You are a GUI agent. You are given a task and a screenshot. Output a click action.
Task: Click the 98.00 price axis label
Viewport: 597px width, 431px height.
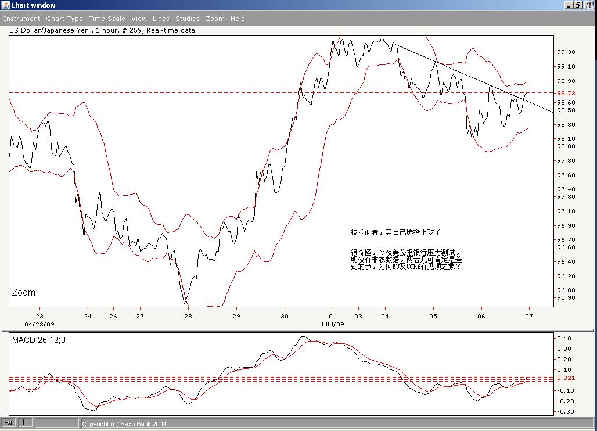[x=566, y=146]
